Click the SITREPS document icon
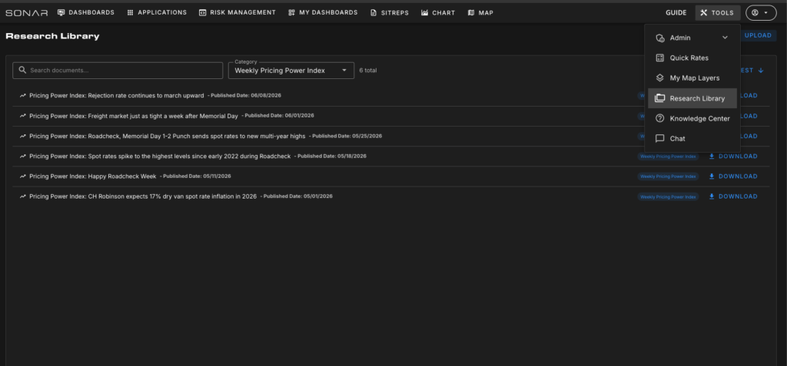Screen dimensions: 787x366 [x=374, y=12]
